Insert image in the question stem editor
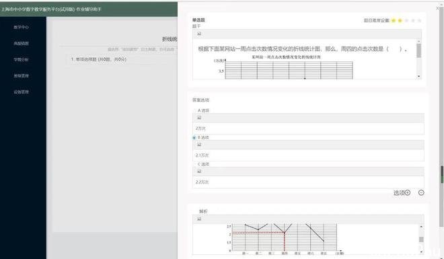This screenshot has width=444, height=259. (x=199, y=34)
